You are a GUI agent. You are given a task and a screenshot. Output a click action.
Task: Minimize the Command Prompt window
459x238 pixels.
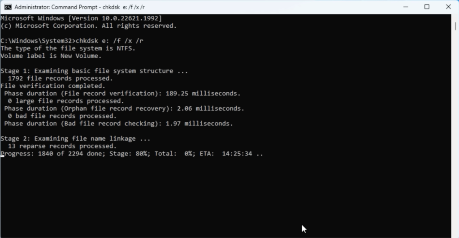pyautogui.click(x=406, y=7)
